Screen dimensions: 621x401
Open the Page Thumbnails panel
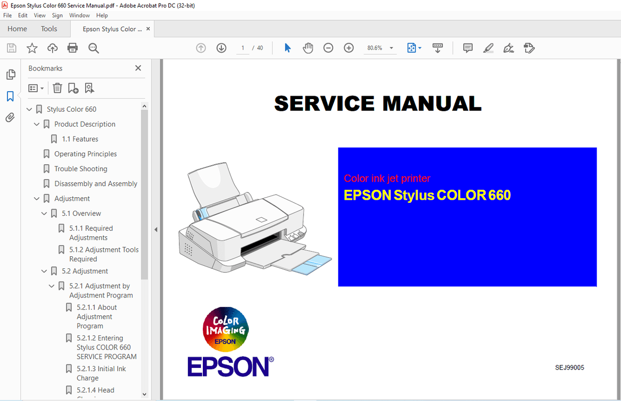(11, 74)
